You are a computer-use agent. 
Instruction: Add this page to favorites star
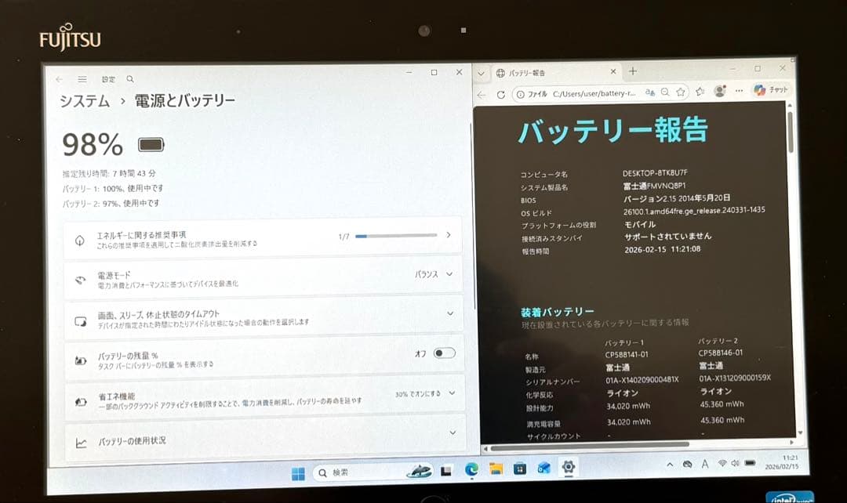pos(681,92)
